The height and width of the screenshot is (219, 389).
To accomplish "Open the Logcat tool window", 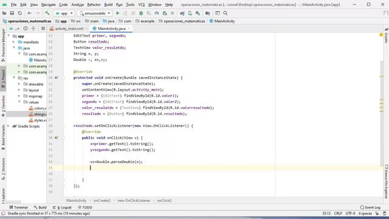I will pyautogui.click(x=62, y=207).
